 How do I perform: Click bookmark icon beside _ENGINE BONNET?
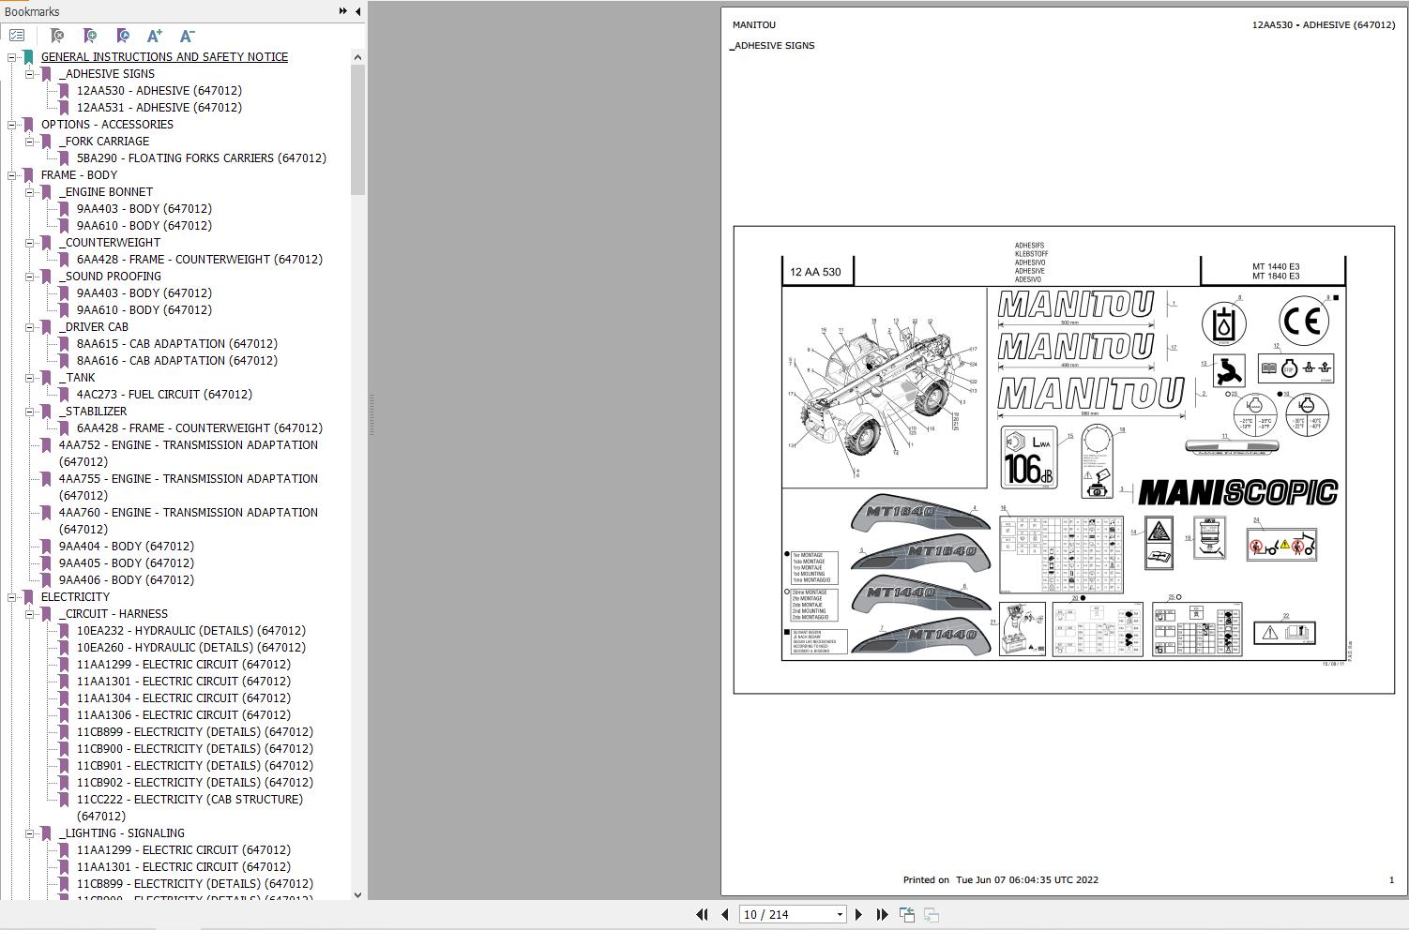[46, 192]
